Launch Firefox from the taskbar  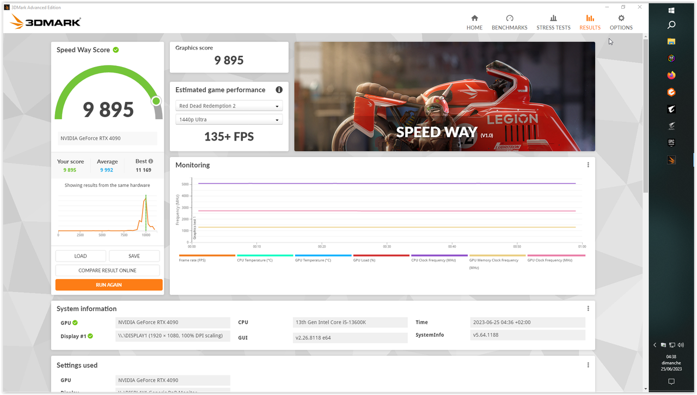tap(671, 75)
